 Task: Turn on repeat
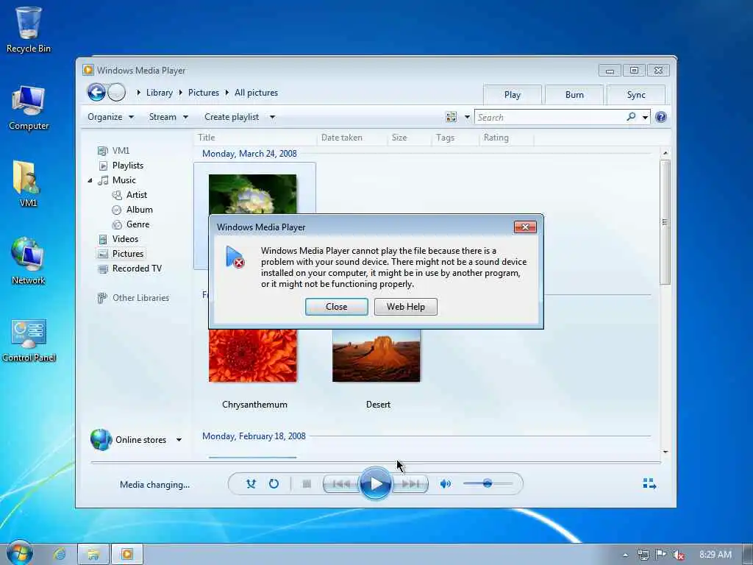pos(274,484)
